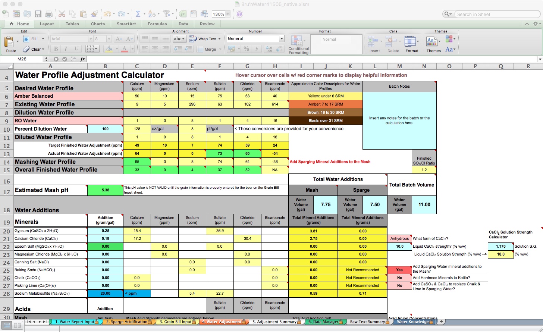Click the Paste button in Edit group

point(11,44)
